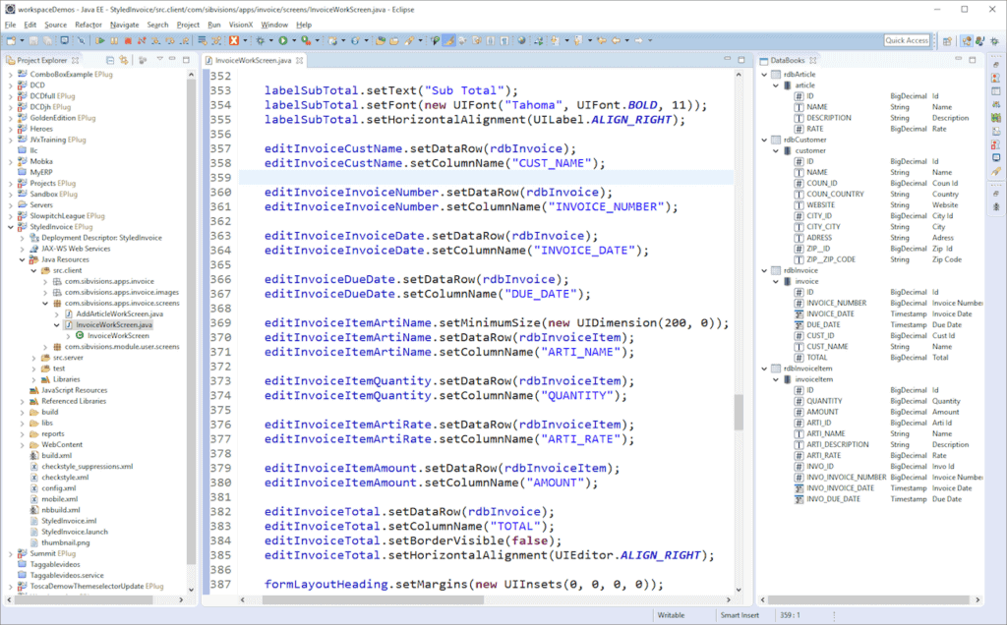Toggle Use Step Filters button

[x=216, y=40]
